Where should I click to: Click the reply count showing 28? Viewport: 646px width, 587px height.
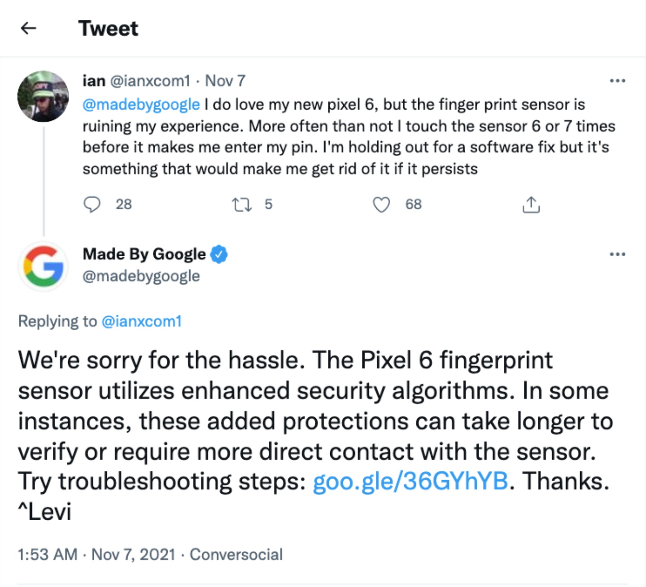(122, 205)
